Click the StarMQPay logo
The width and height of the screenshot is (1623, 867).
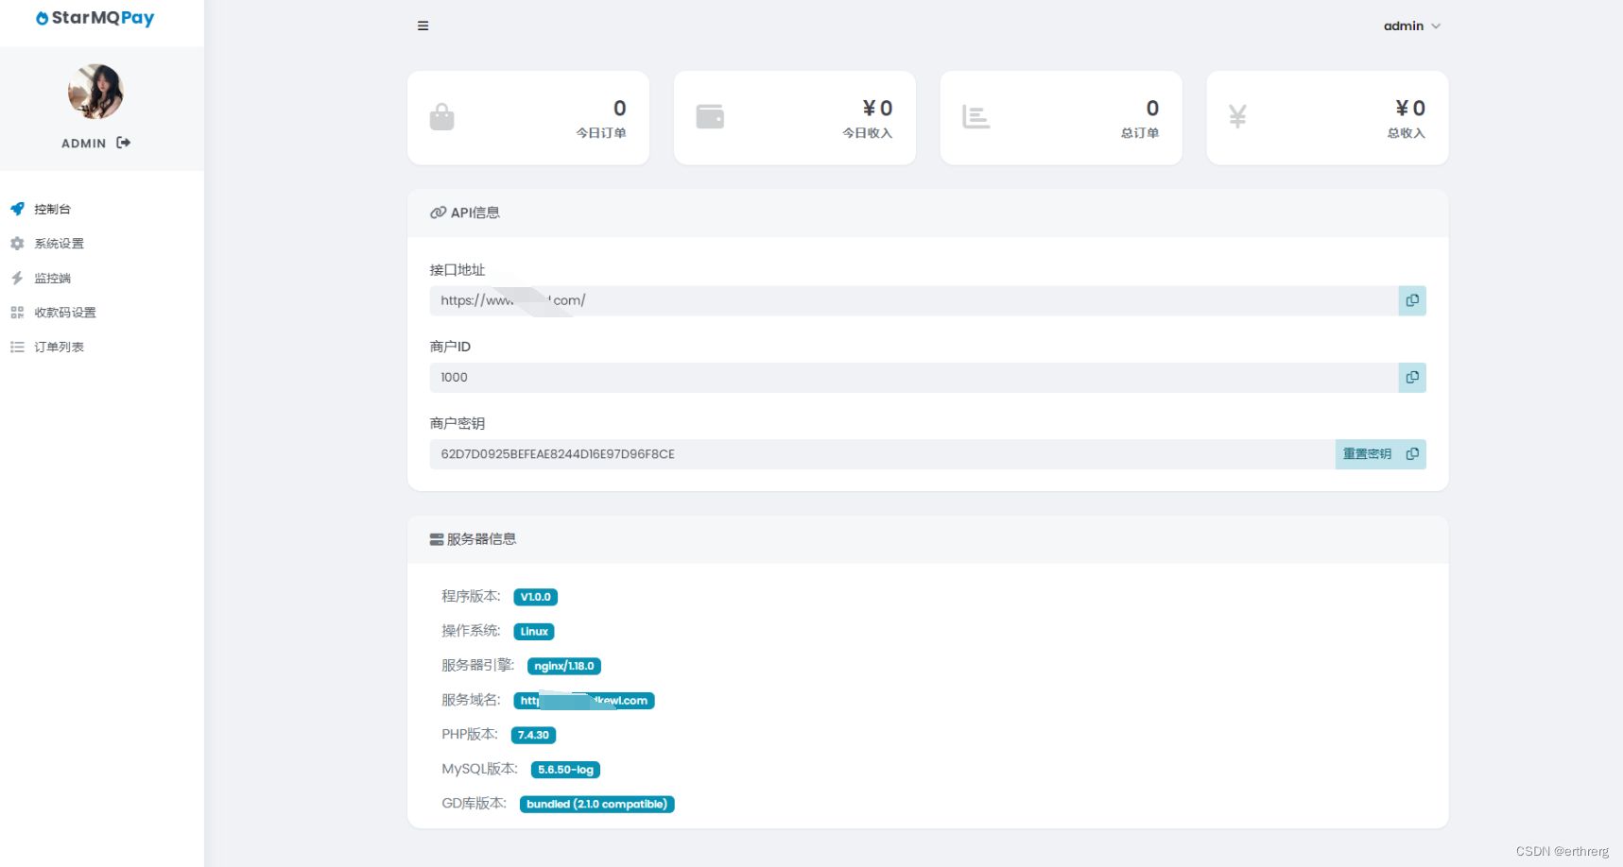coord(95,17)
